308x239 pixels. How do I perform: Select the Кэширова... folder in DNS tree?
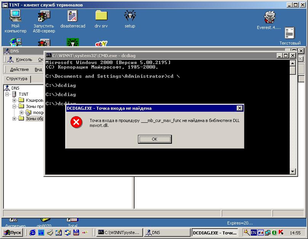coord(34,100)
